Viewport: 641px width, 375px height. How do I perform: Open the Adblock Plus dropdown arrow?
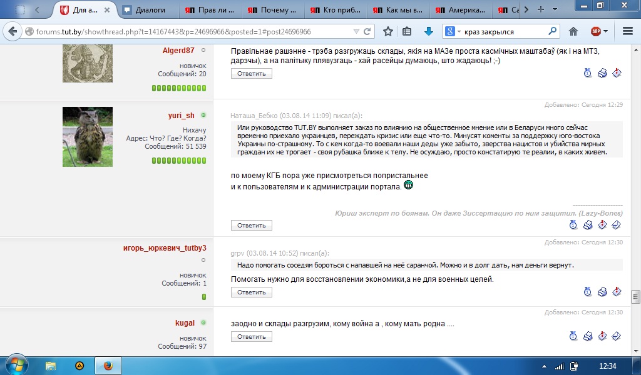(x=605, y=31)
